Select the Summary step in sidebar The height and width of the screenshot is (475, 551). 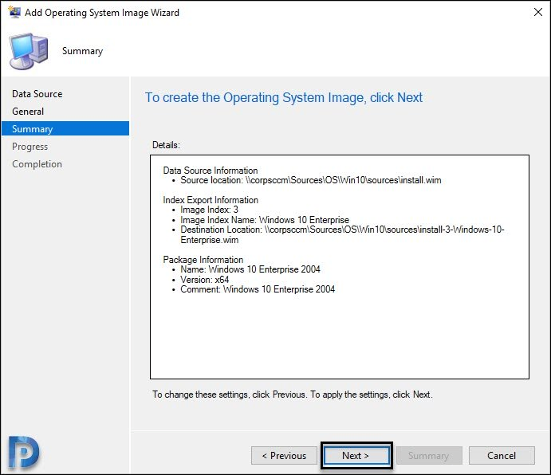tap(65, 128)
